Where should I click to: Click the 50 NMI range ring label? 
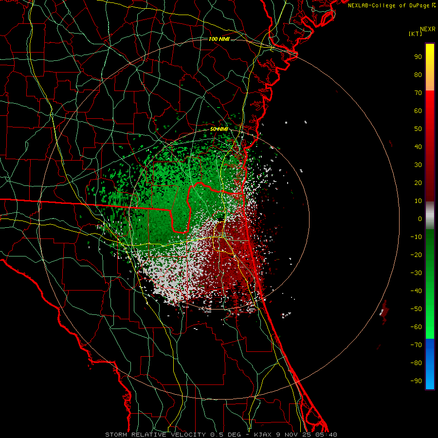tap(219, 129)
